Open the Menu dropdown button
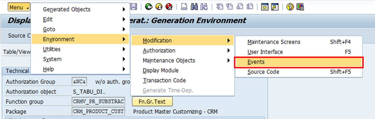375x119 pixels. [19, 7]
